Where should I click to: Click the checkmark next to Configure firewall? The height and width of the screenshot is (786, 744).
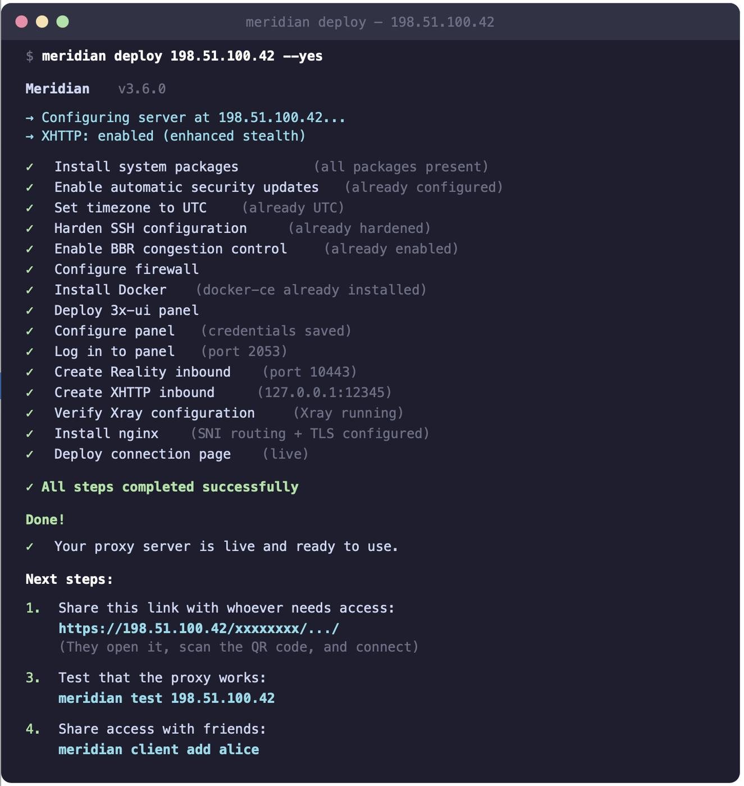(x=30, y=270)
